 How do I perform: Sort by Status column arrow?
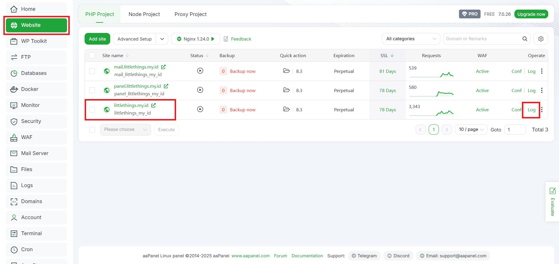pyautogui.click(x=207, y=55)
